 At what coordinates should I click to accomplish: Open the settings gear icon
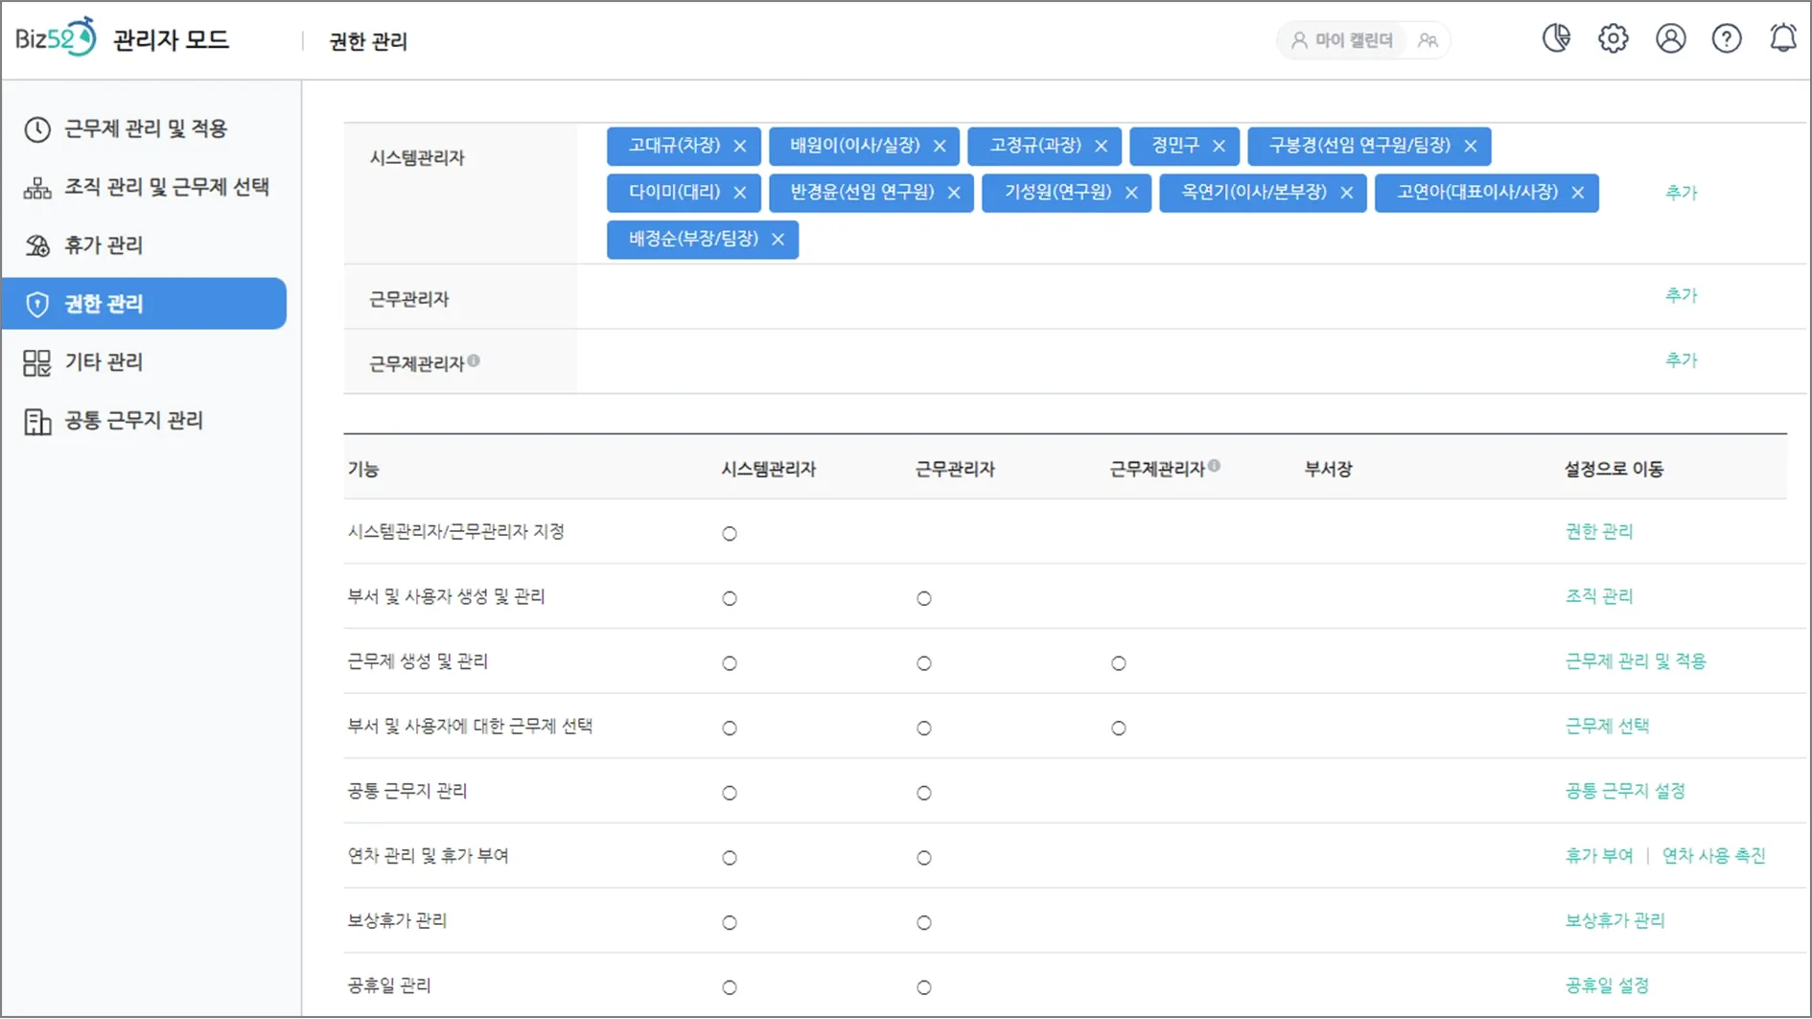pyautogui.click(x=1614, y=38)
